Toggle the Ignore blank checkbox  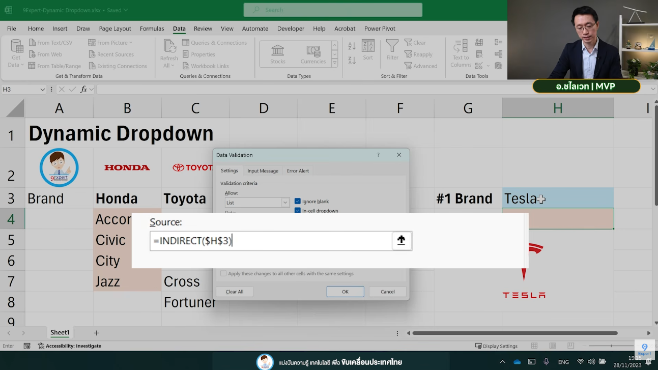[298, 202]
